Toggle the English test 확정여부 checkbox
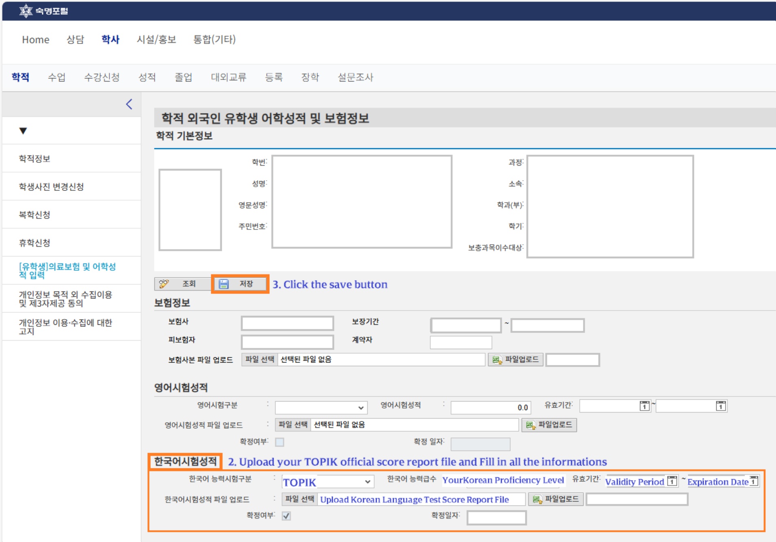The width and height of the screenshot is (776, 542). coord(280,442)
